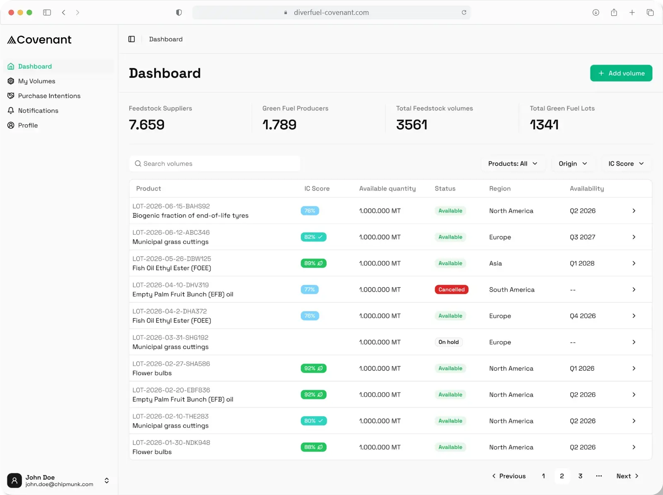The image size is (663, 495).
Task: Click the Purchase Intentions handshake icon
Action: (11, 96)
